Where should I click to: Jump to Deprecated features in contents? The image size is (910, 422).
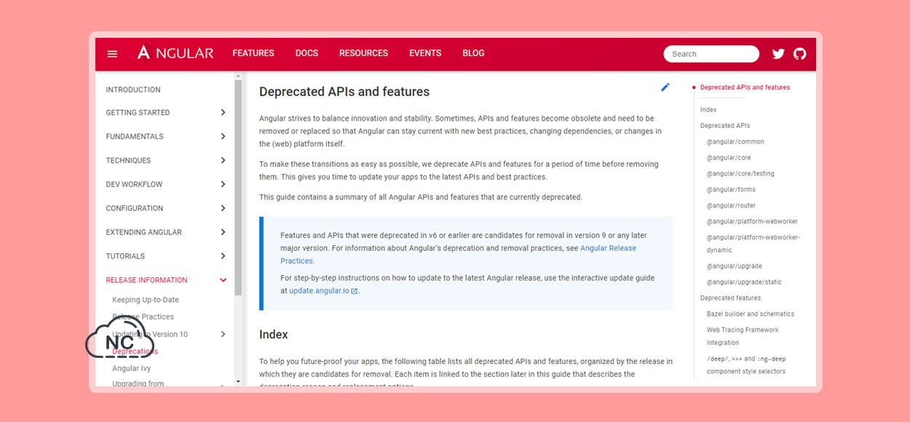point(730,298)
